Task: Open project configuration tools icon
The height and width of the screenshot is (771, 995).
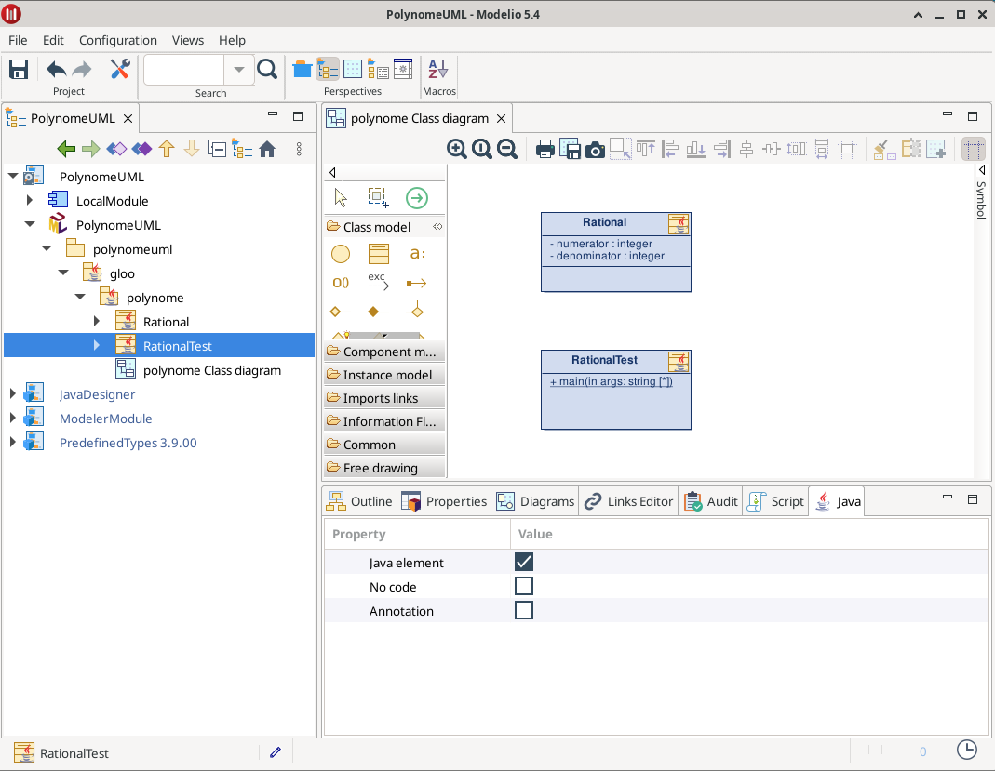Action: click(x=120, y=69)
